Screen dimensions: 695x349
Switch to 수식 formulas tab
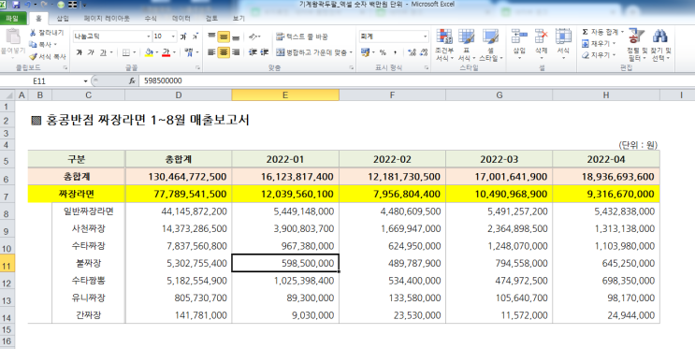151,18
